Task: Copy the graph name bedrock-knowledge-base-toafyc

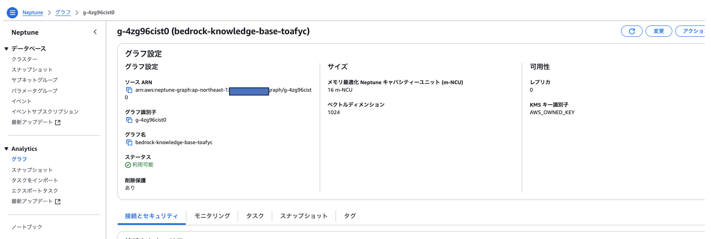Action: (x=129, y=143)
